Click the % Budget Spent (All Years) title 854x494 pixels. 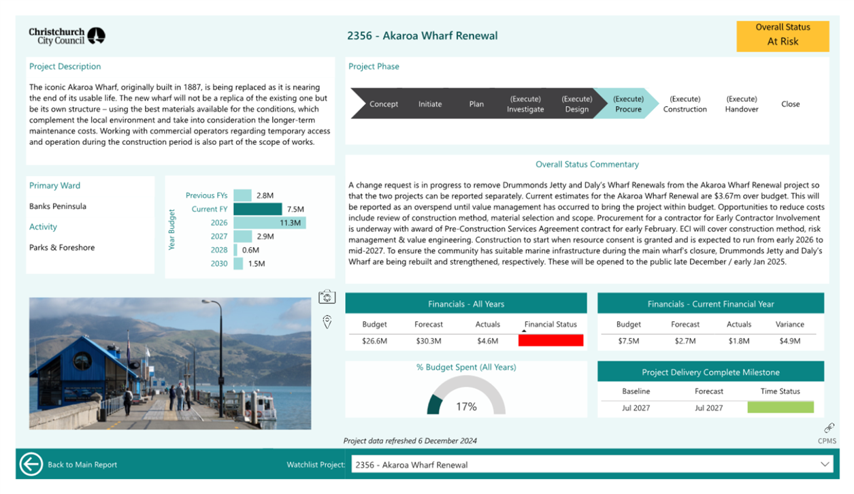click(x=466, y=367)
